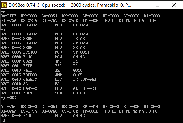This screenshot has height=123, width=183.
Task: Click the '-u' unassemble command line
Action: point(3,30)
